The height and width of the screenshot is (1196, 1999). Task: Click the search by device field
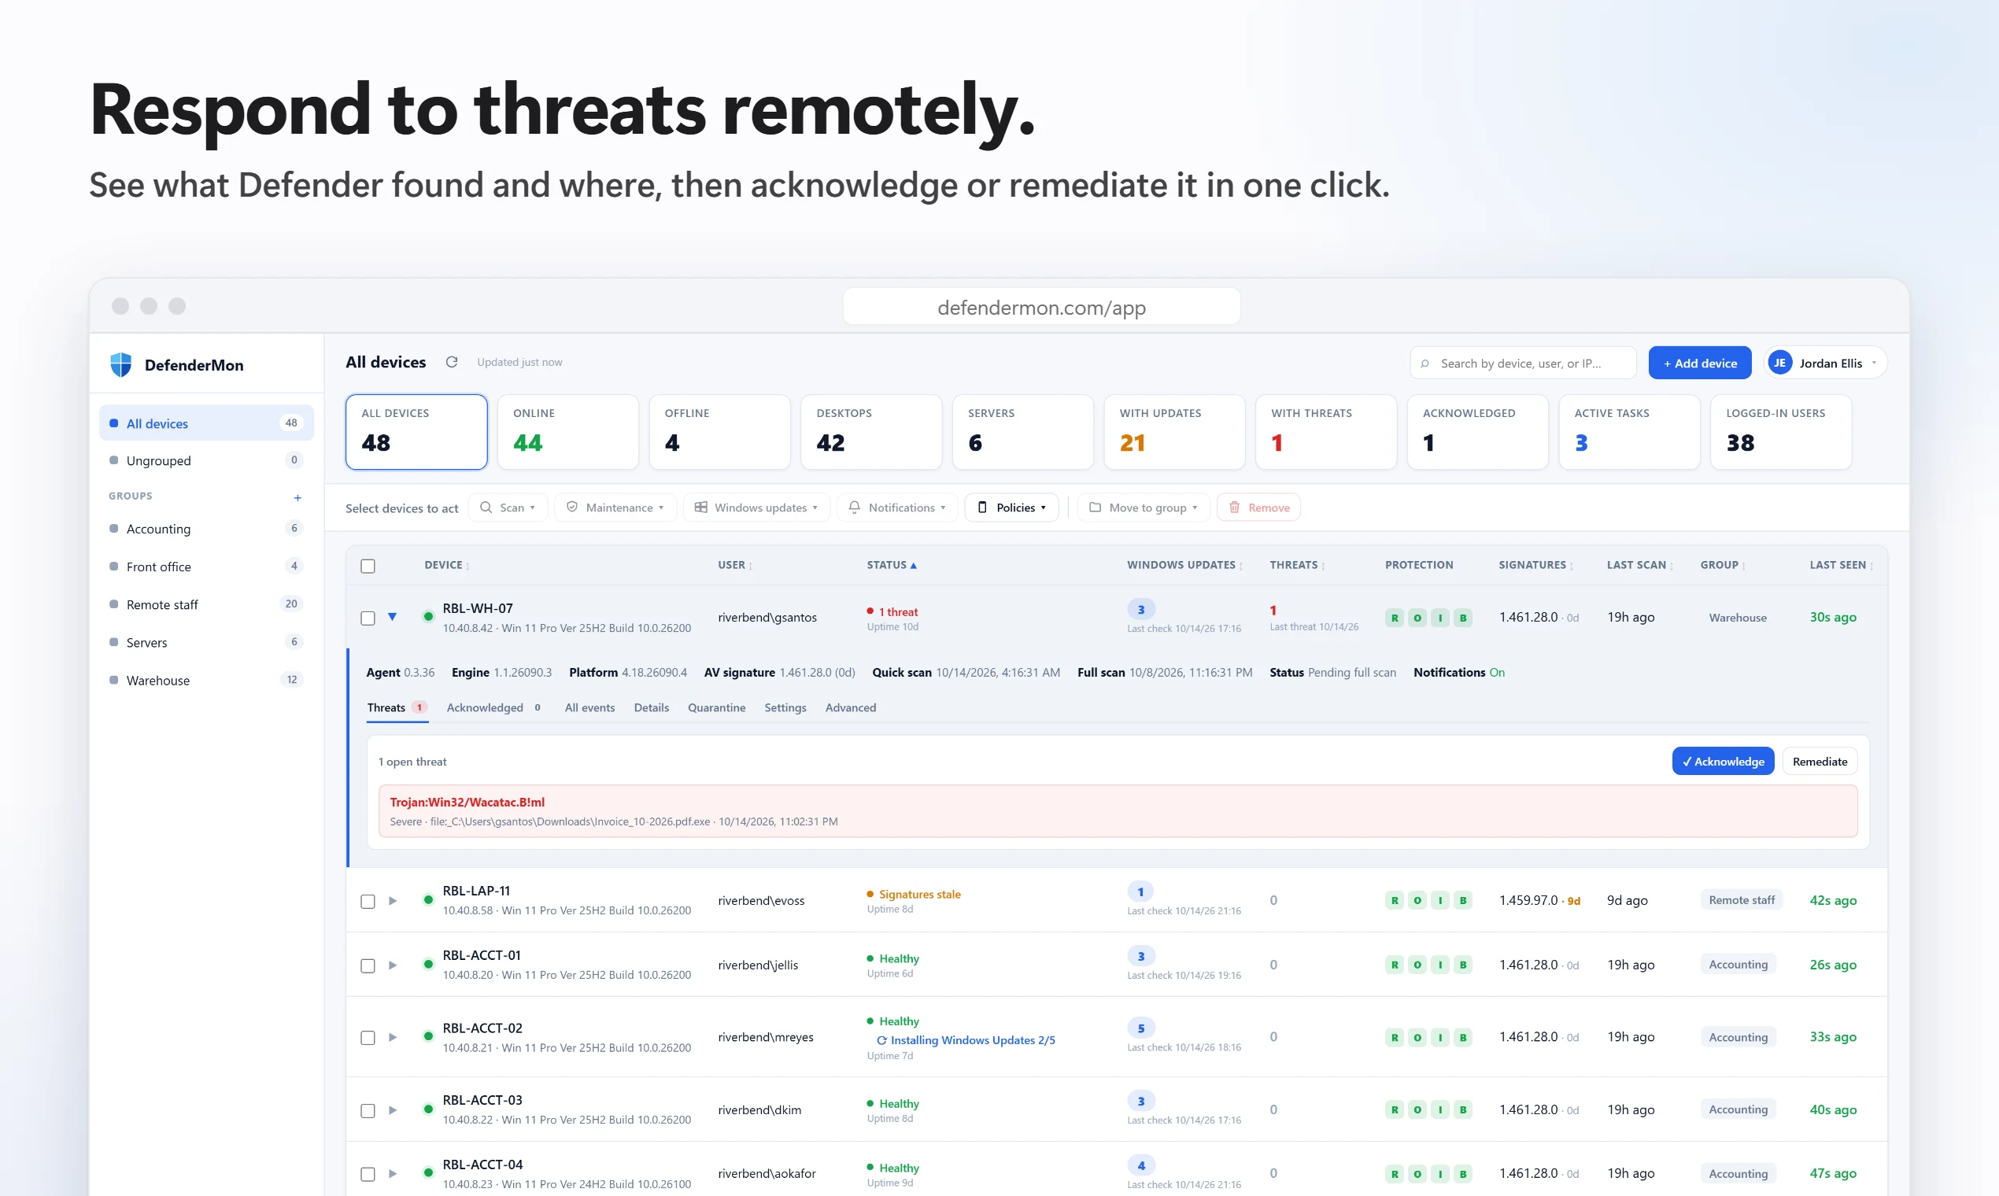(x=1522, y=363)
